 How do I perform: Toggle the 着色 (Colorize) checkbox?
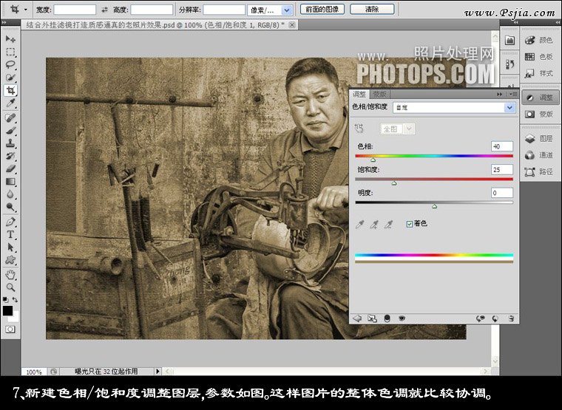click(x=410, y=223)
